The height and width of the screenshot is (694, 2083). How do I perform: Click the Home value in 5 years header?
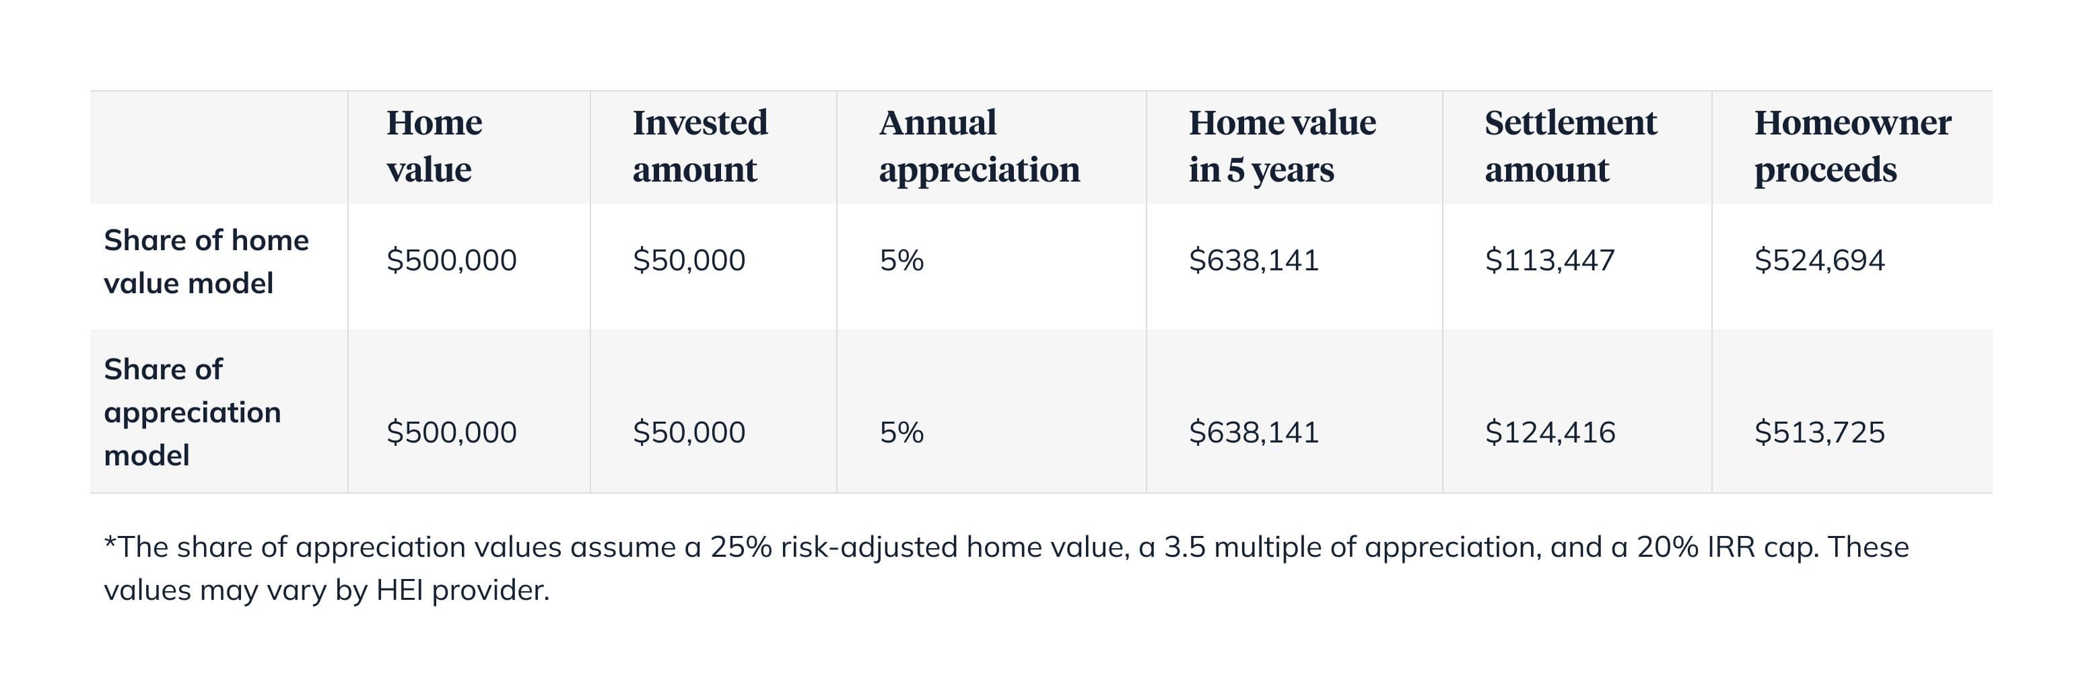click(1282, 146)
